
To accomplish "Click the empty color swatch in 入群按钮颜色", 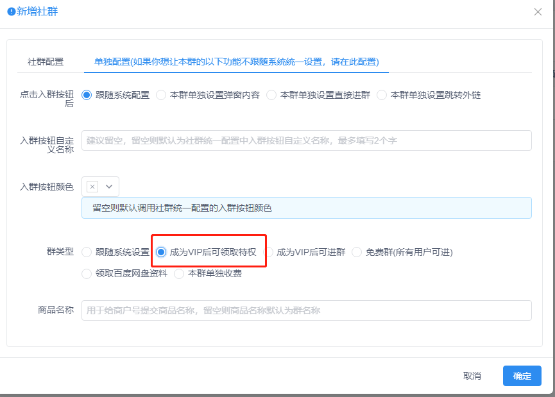I will coord(92,187).
